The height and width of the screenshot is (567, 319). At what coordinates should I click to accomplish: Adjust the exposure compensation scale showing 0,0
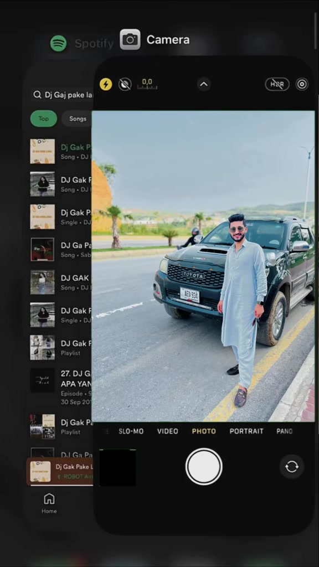pos(147,84)
